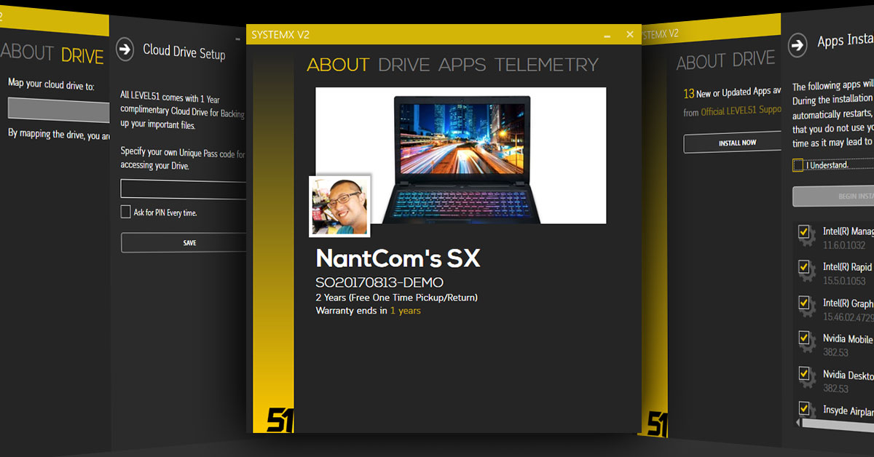The height and width of the screenshot is (457, 874).
Task: Click the SAVE button in Cloud Drive Setup
Action: [x=184, y=242]
